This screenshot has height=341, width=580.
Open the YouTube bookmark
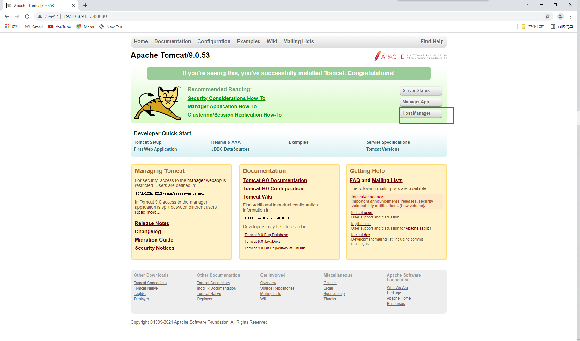(60, 27)
